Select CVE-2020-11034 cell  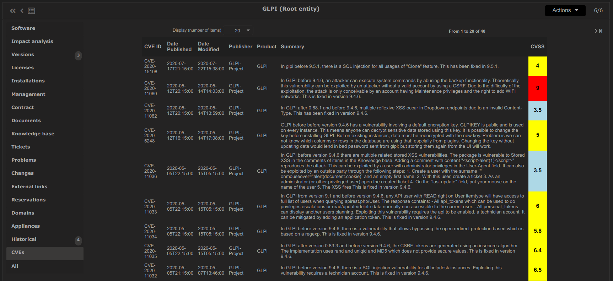coord(151,231)
